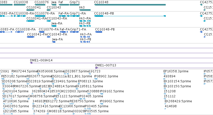Click the Faf gene label
The height and width of the screenshot is (115, 213).
(x=61, y=2)
